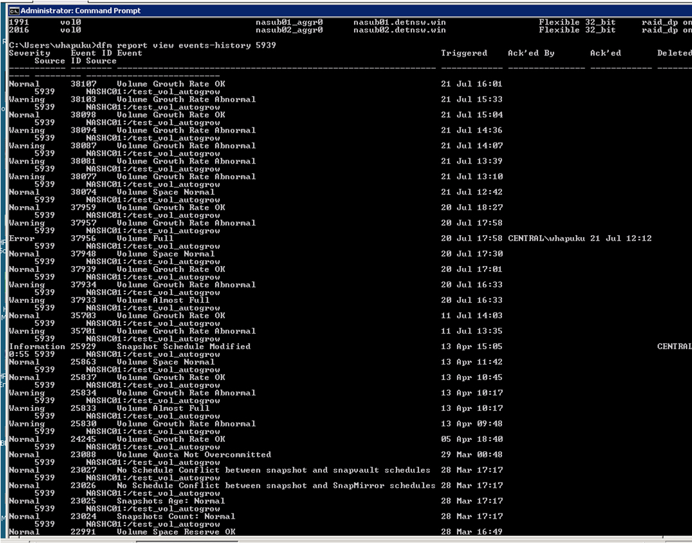Click the 'Error' severity entry

click(22, 238)
